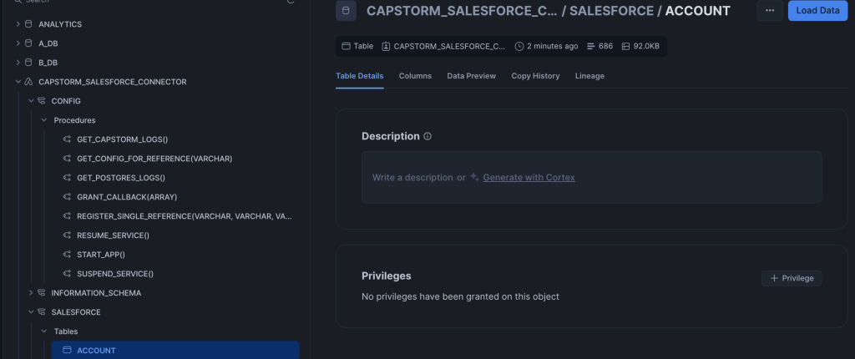Collapse the Procedures folder
Viewport: 855px width, 359px height.
[x=44, y=120]
